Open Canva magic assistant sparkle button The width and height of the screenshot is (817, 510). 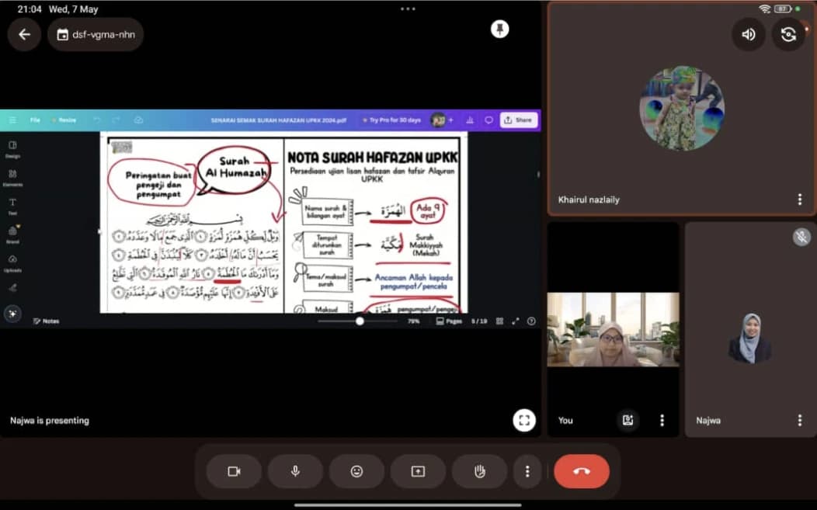pyautogui.click(x=12, y=314)
